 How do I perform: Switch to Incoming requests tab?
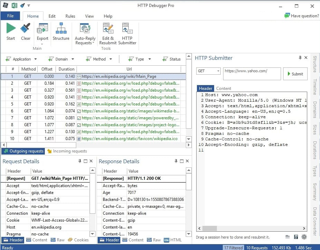click(x=67, y=151)
